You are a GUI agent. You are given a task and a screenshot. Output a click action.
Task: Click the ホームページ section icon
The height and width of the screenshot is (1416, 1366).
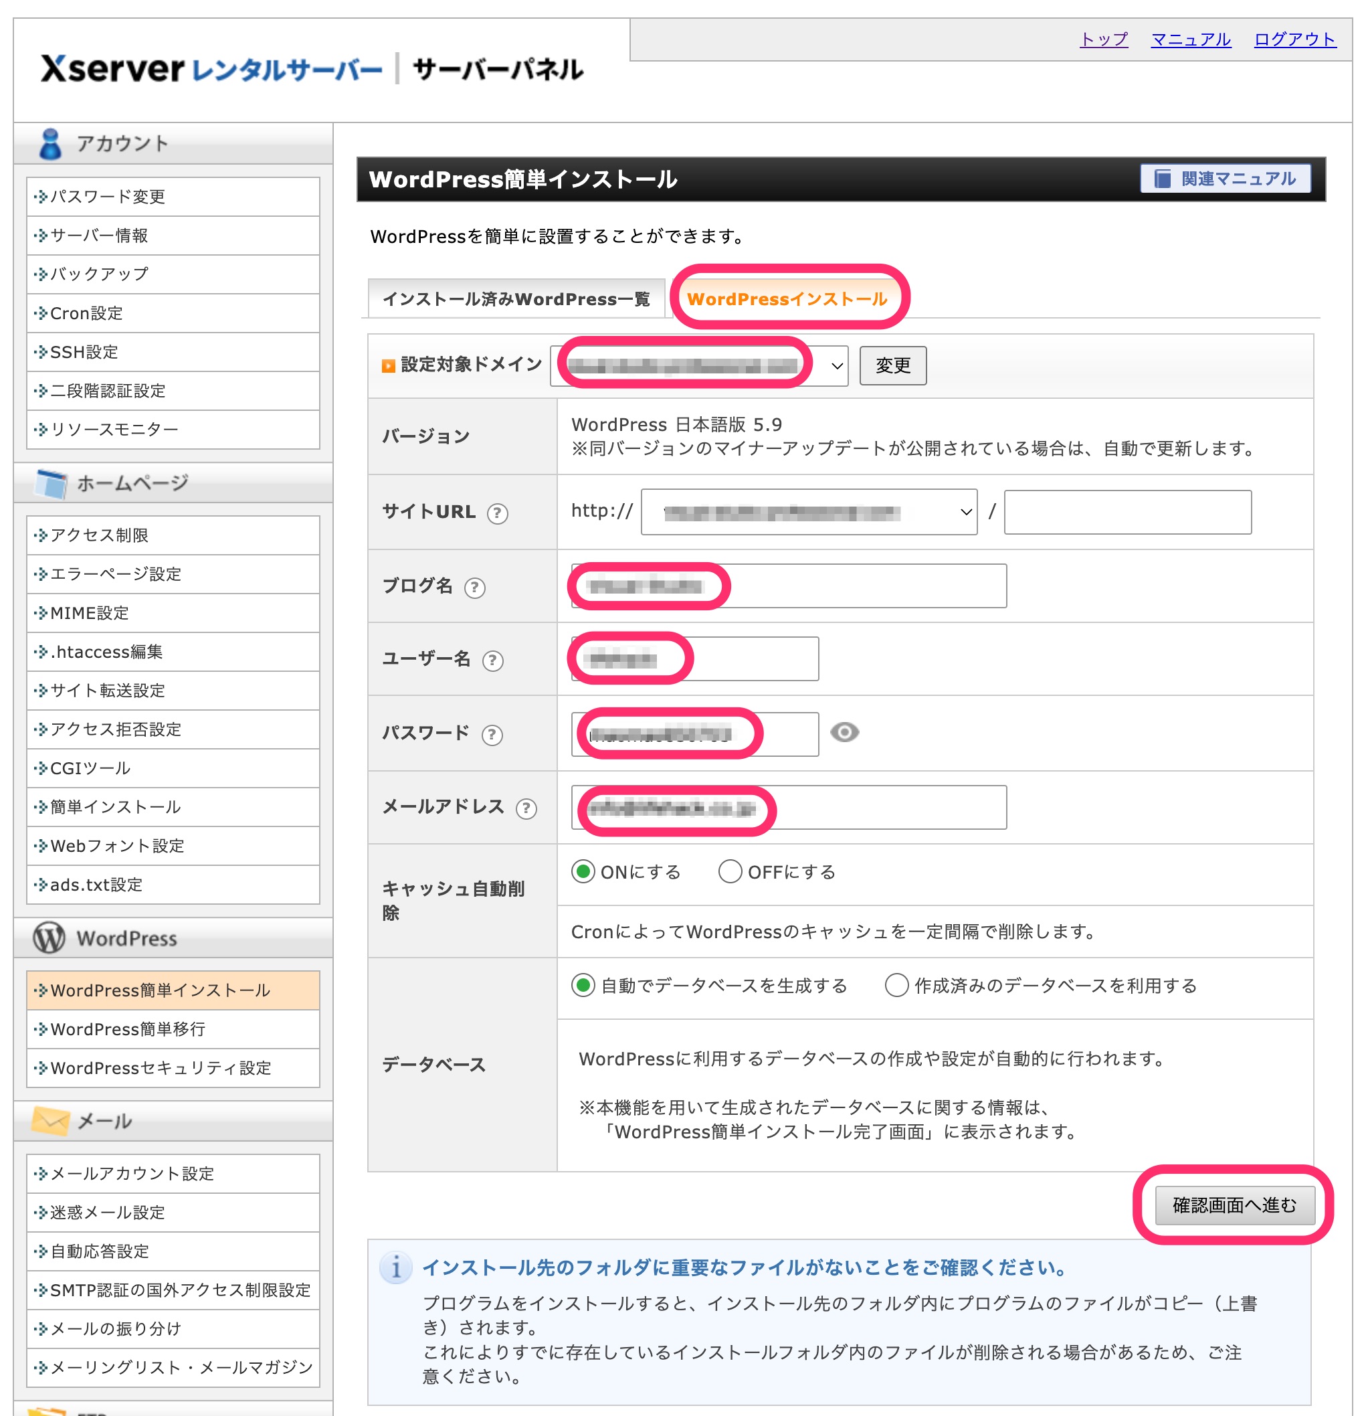coord(52,482)
